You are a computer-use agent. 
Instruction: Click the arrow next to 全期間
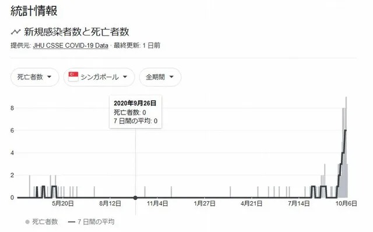(x=171, y=77)
